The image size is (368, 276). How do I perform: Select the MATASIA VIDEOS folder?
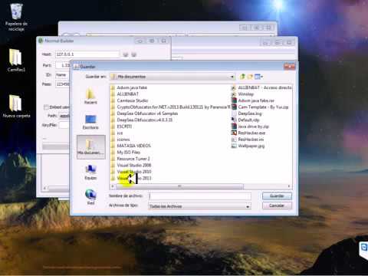coord(131,146)
